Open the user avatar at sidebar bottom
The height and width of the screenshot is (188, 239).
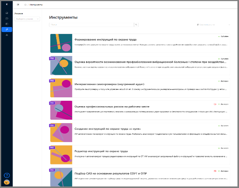7,182
